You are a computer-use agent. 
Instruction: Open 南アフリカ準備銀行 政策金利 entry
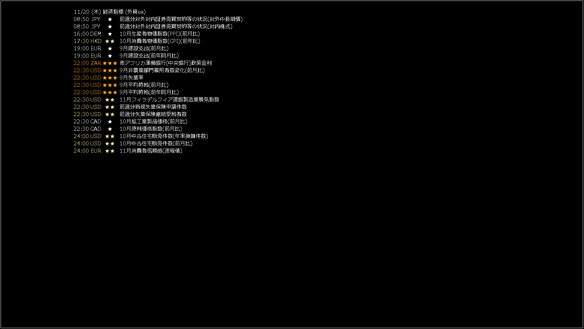[x=165, y=63]
